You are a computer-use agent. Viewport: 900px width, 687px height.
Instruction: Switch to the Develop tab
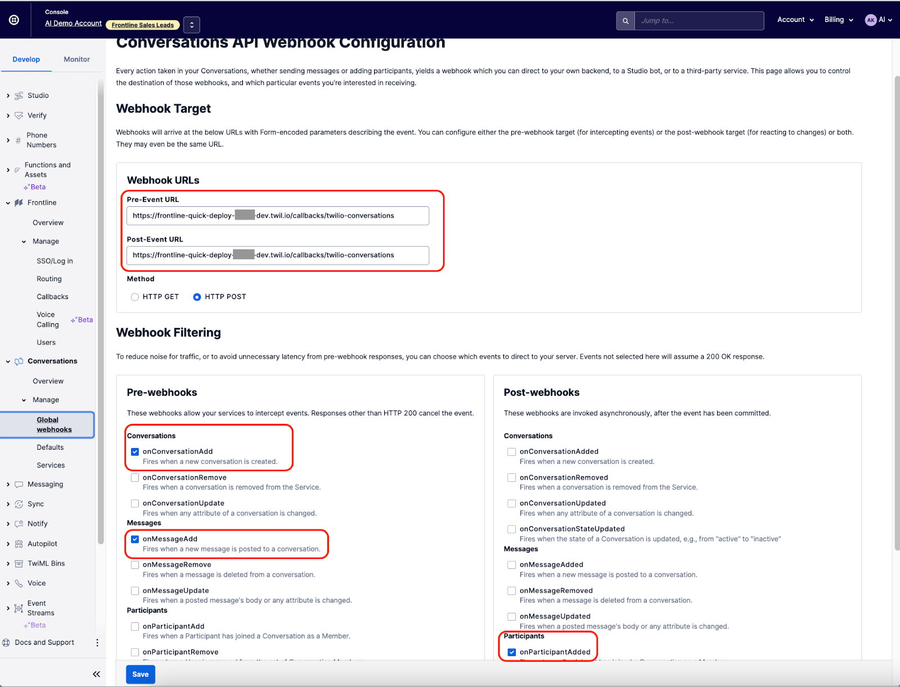pyautogui.click(x=26, y=59)
